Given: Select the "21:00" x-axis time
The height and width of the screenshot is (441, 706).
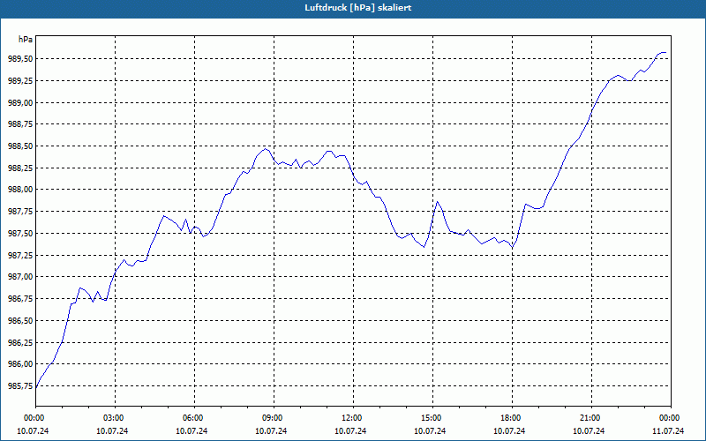Looking at the screenshot, I should click(x=591, y=418).
